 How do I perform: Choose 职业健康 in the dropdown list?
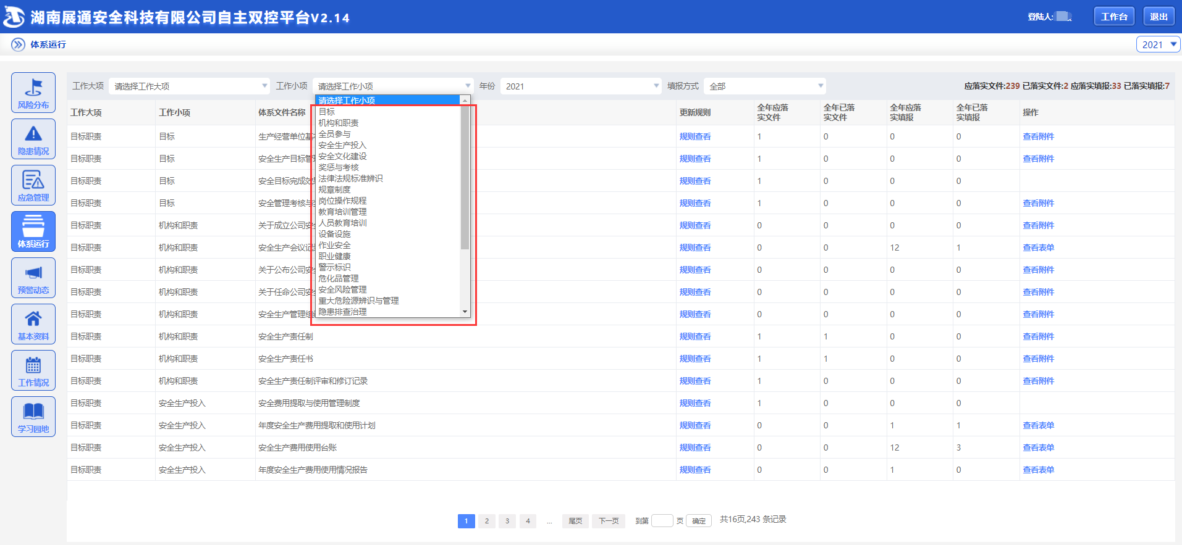389,256
